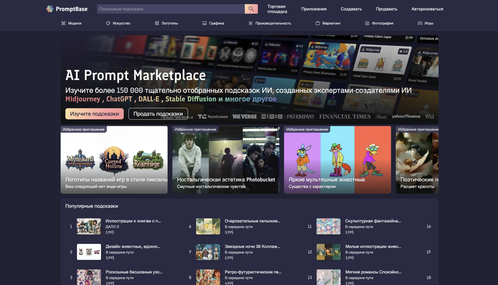Click Милые иллюстрации животных thumbnail
The width and height of the screenshot is (498, 285).
(328, 252)
